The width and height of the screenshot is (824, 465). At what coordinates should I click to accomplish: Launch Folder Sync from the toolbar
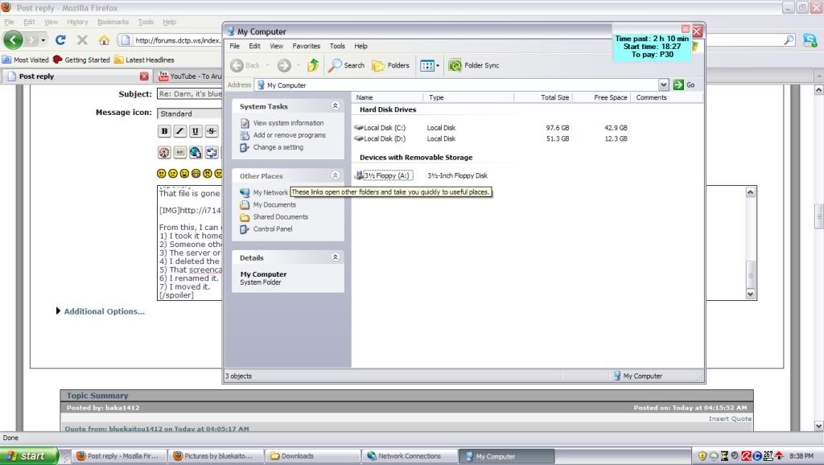click(473, 65)
